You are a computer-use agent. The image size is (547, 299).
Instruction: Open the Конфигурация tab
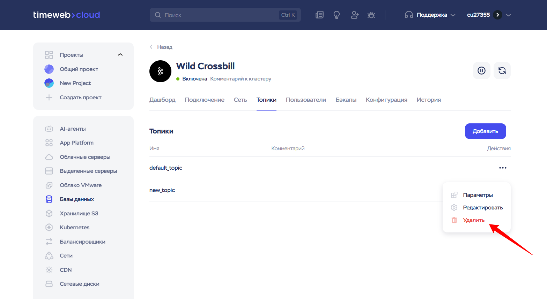point(386,100)
